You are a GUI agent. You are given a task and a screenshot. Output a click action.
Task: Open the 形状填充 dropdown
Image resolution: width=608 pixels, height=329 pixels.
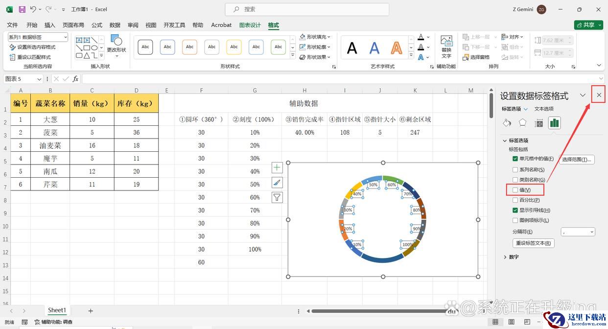315,37
